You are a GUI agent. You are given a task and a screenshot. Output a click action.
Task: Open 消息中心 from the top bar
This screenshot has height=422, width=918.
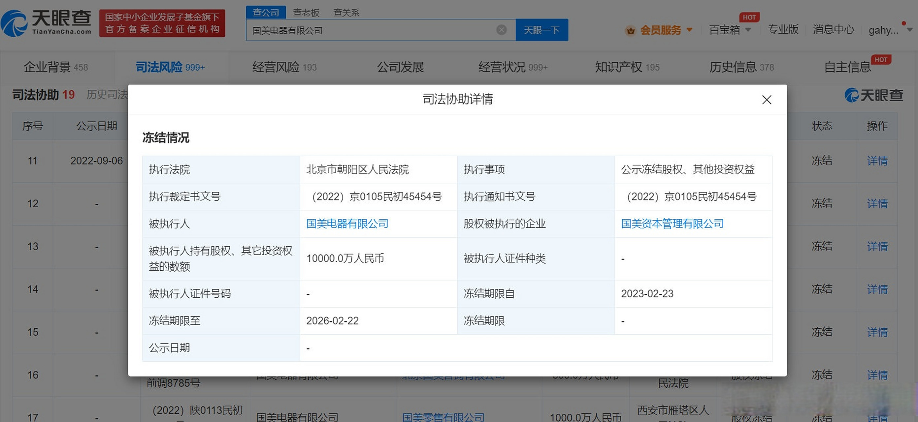833,30
